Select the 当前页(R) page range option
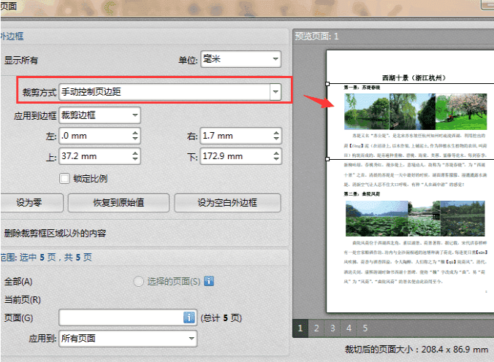The image size is (494, 362). click(23, 300)
